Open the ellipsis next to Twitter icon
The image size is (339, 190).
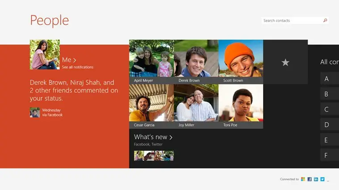328,181
